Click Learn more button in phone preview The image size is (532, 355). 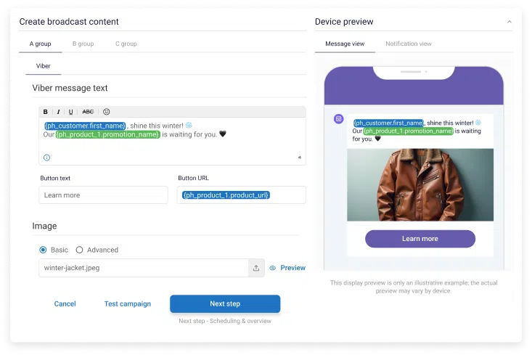click(420, 239)
